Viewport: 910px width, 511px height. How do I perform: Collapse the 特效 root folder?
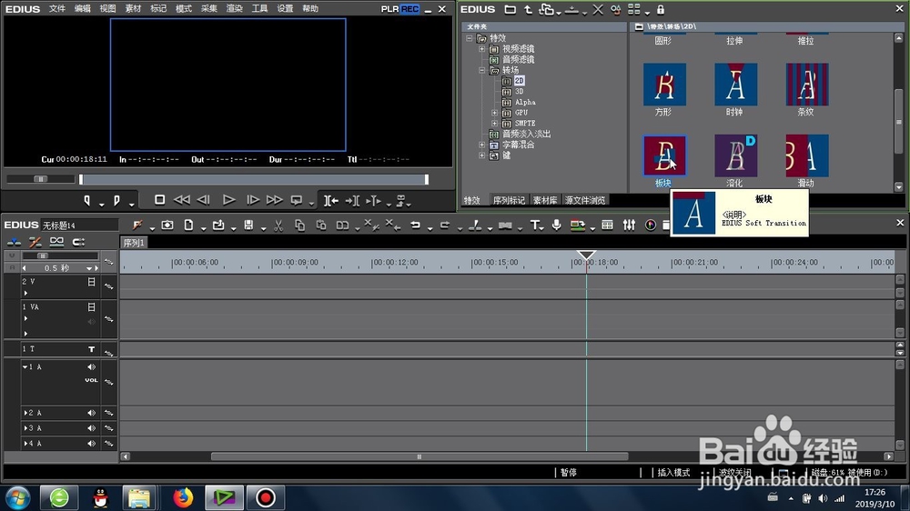point(470,38)
